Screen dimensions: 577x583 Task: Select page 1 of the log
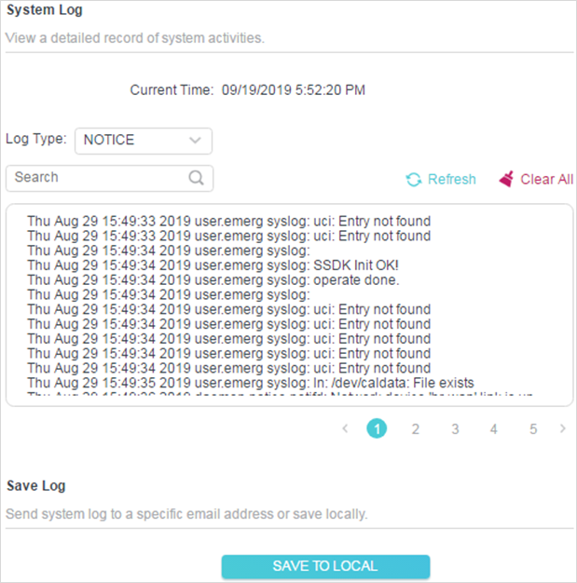click(377, 429)
